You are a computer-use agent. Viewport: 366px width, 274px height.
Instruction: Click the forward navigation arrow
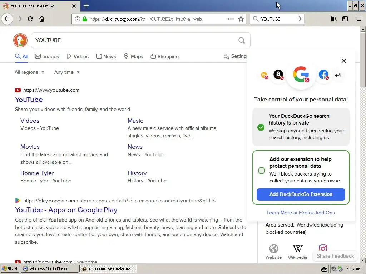pos(19,19)
